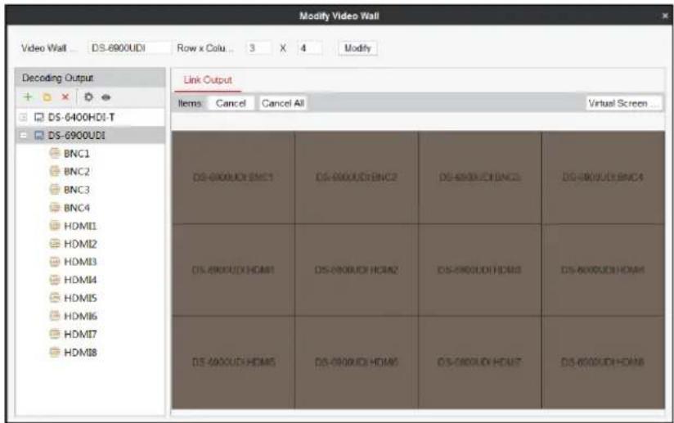The height and width of the screenshot is (423, 674).
Task: Open the Virtual Screen button
Action: click(x=623, y=103)
